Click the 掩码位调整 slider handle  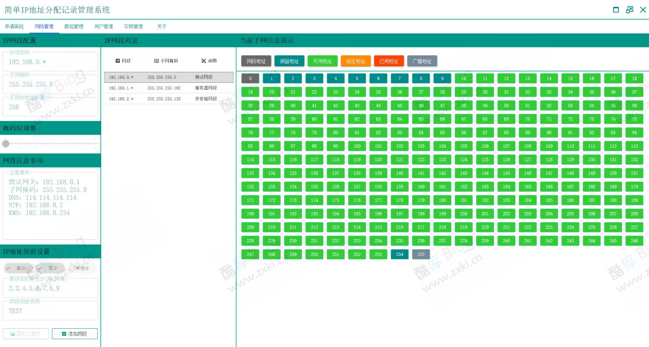pyautogui.click(x=6, y=143)
